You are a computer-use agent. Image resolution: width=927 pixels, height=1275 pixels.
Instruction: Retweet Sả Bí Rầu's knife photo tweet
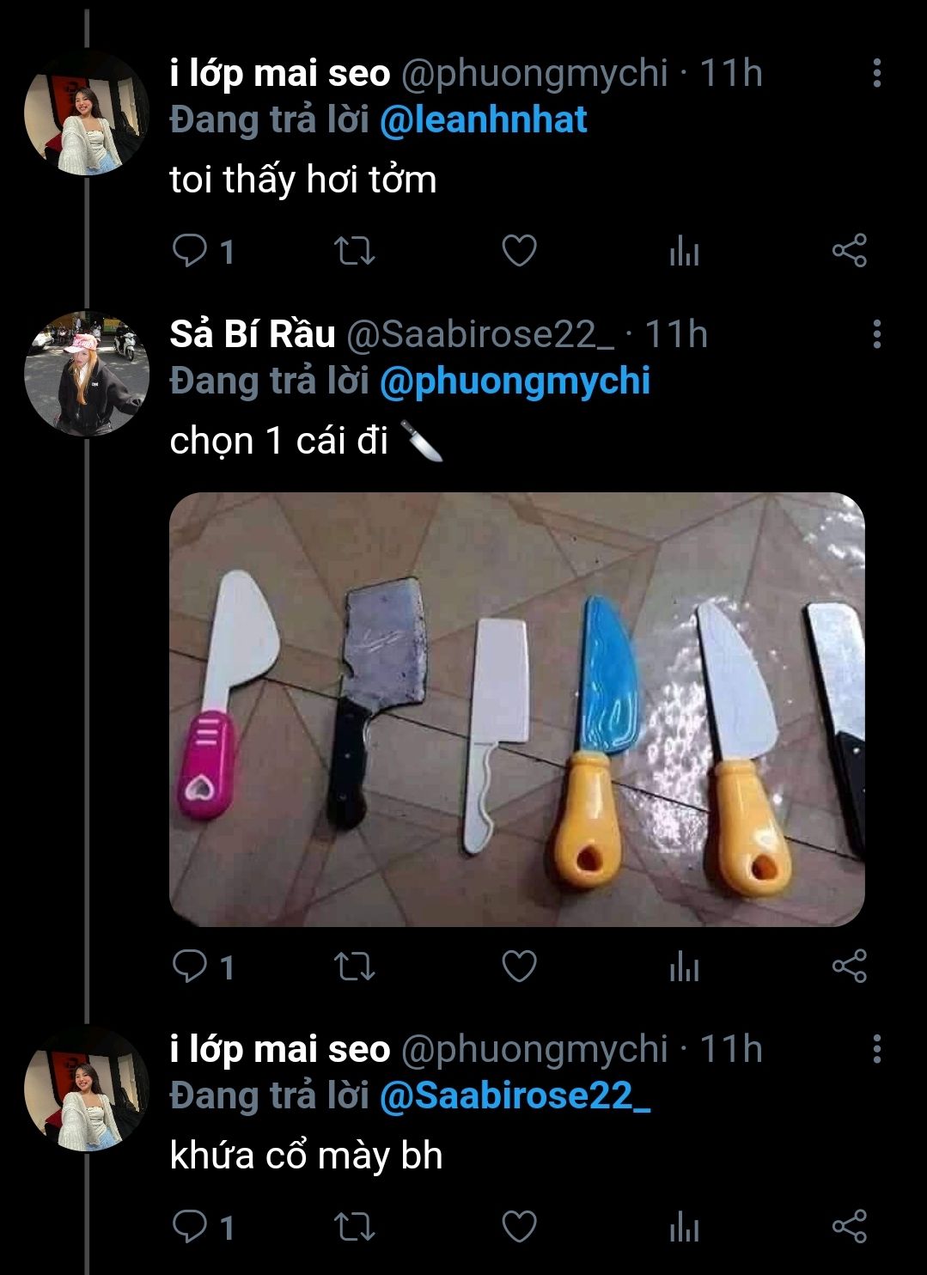pyautogui.click(x=354, y=967)
